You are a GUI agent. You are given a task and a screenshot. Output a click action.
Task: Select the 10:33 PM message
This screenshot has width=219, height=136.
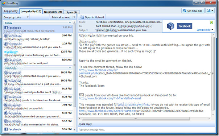click(38, 74)
